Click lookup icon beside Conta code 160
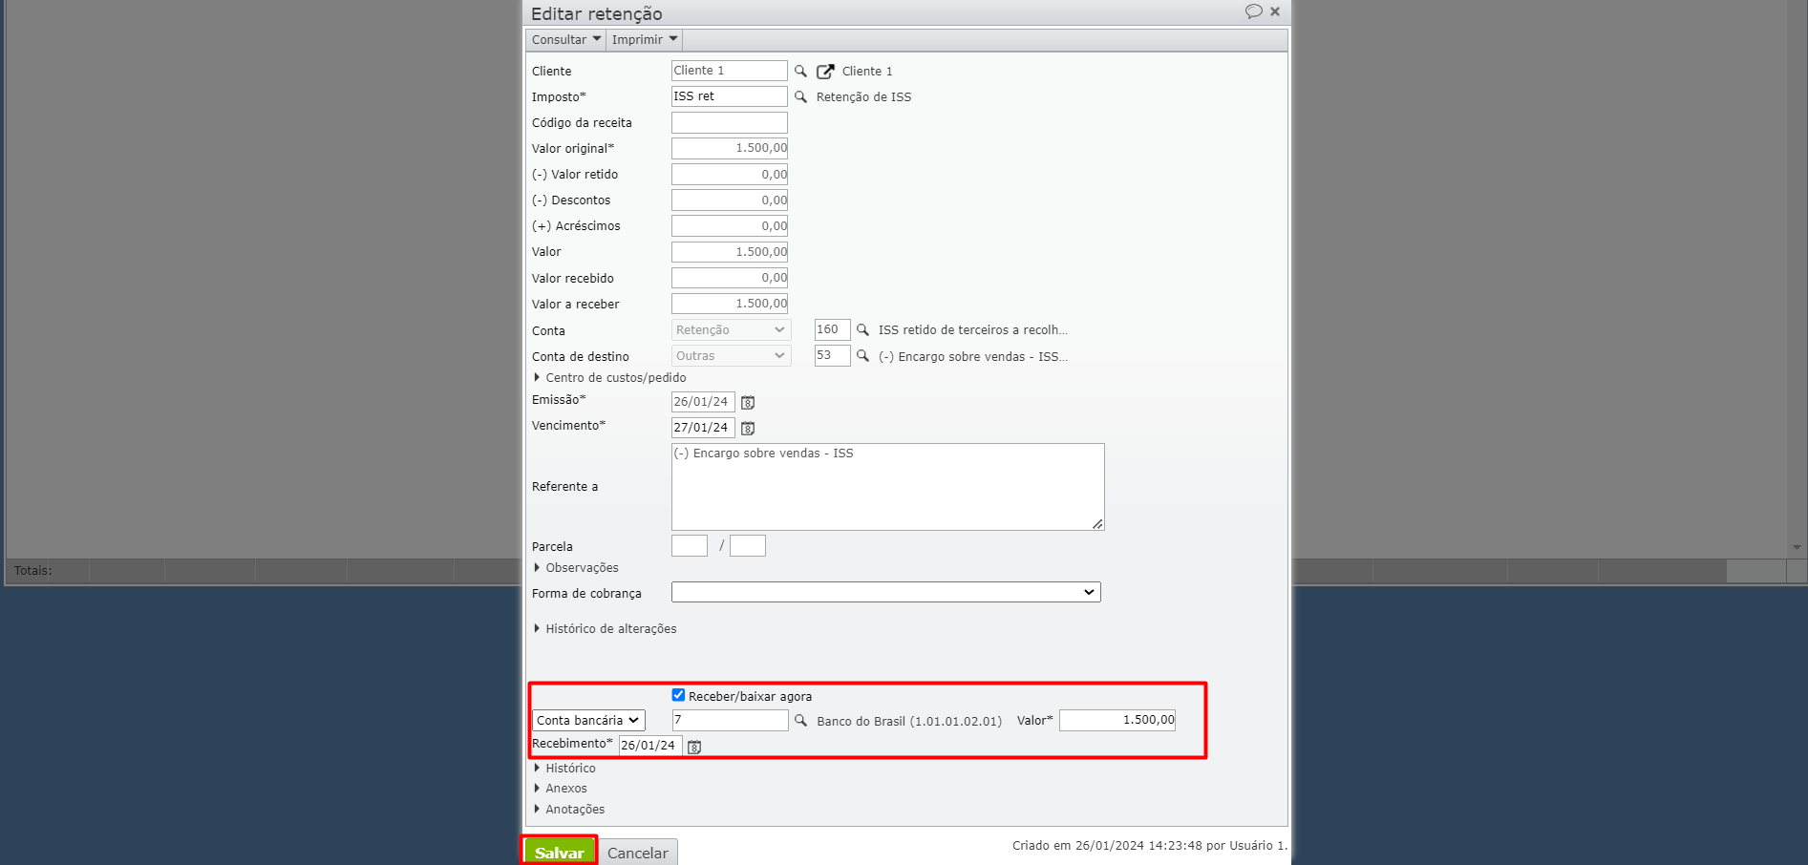Viewport: 1808px width, 865px height. point(862,330)
